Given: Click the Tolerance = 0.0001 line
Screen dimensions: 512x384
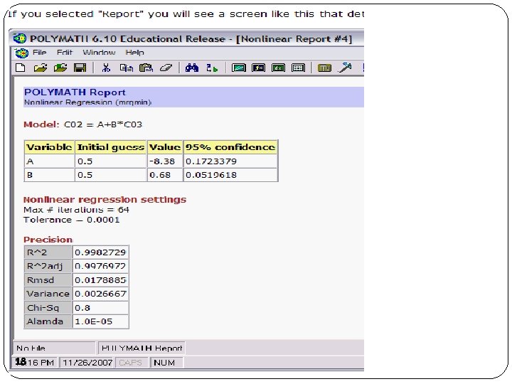Looking at the screenshot, I should pos(72,220).
